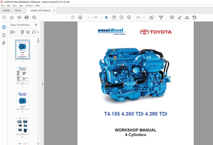Click the insert pages icon in thumbnails panel
This screenshot has height=145, width=213.
point(28,32)
